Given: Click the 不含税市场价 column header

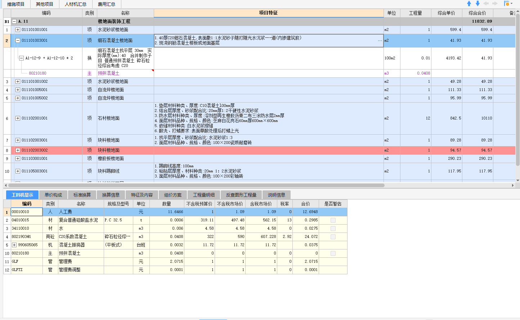Looking at the screenshot, I should (230, 204).
